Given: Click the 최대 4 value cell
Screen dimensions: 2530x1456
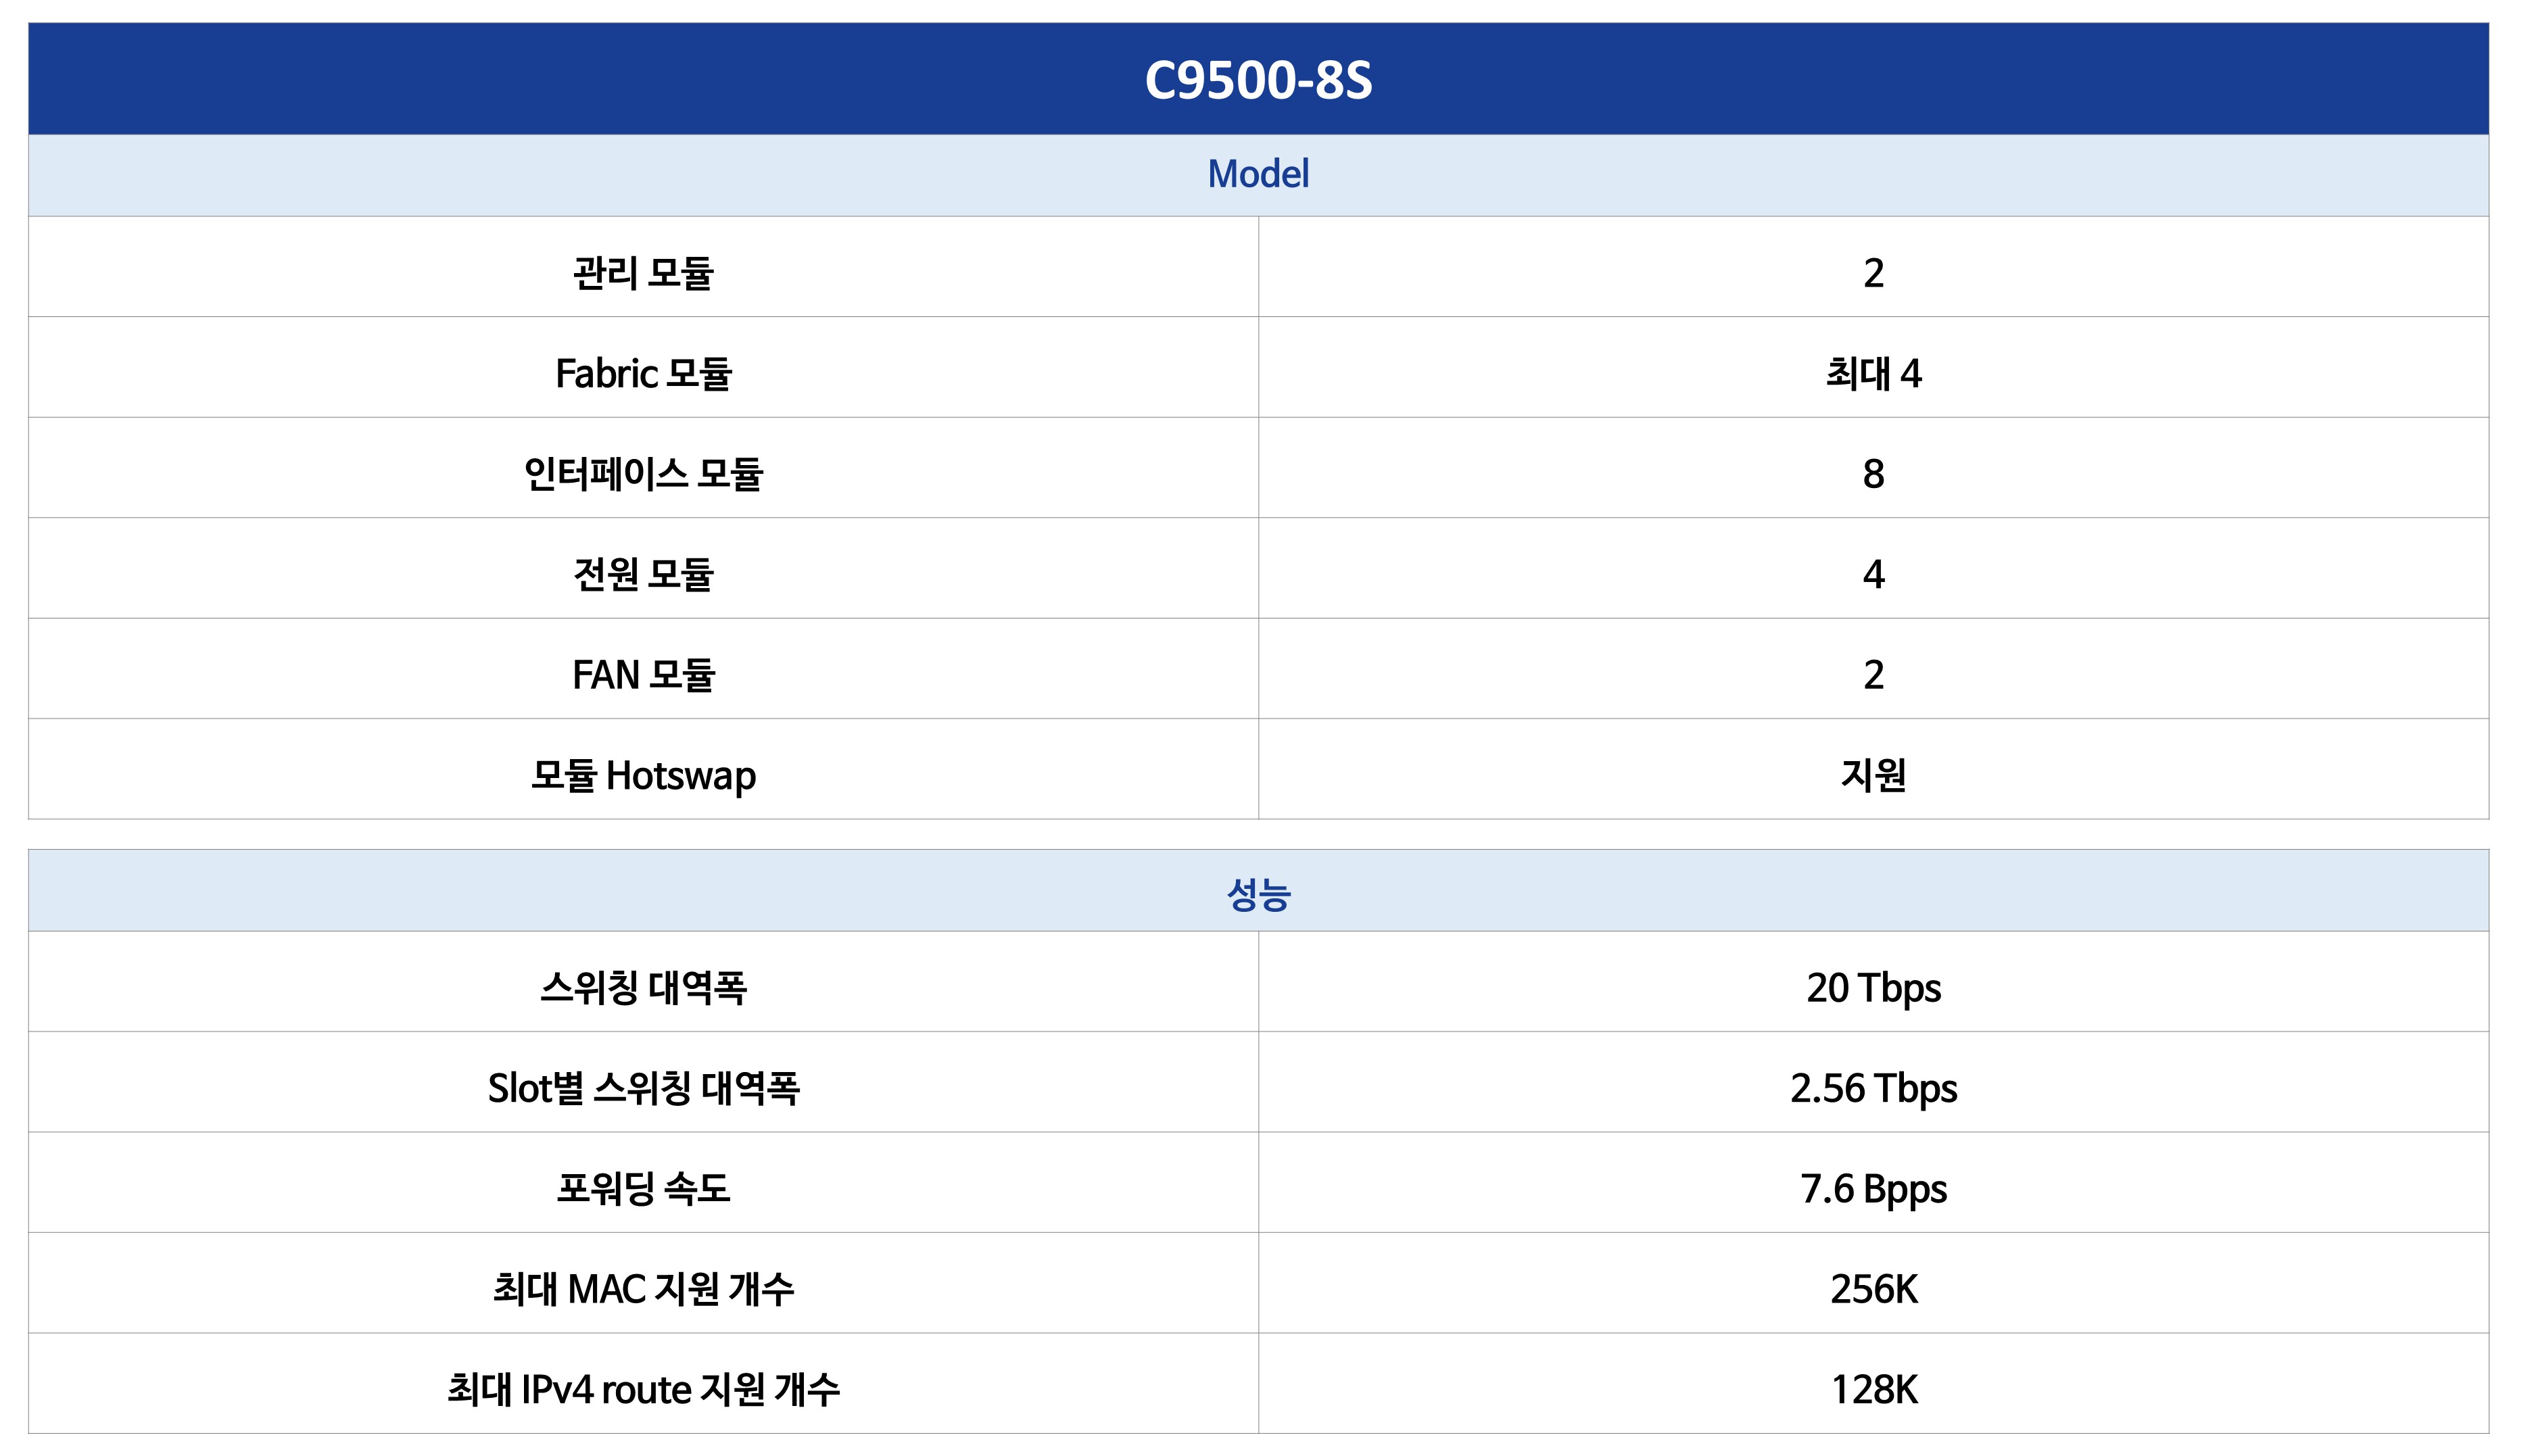Looking at the screenshot, I should click(1872, 374).
